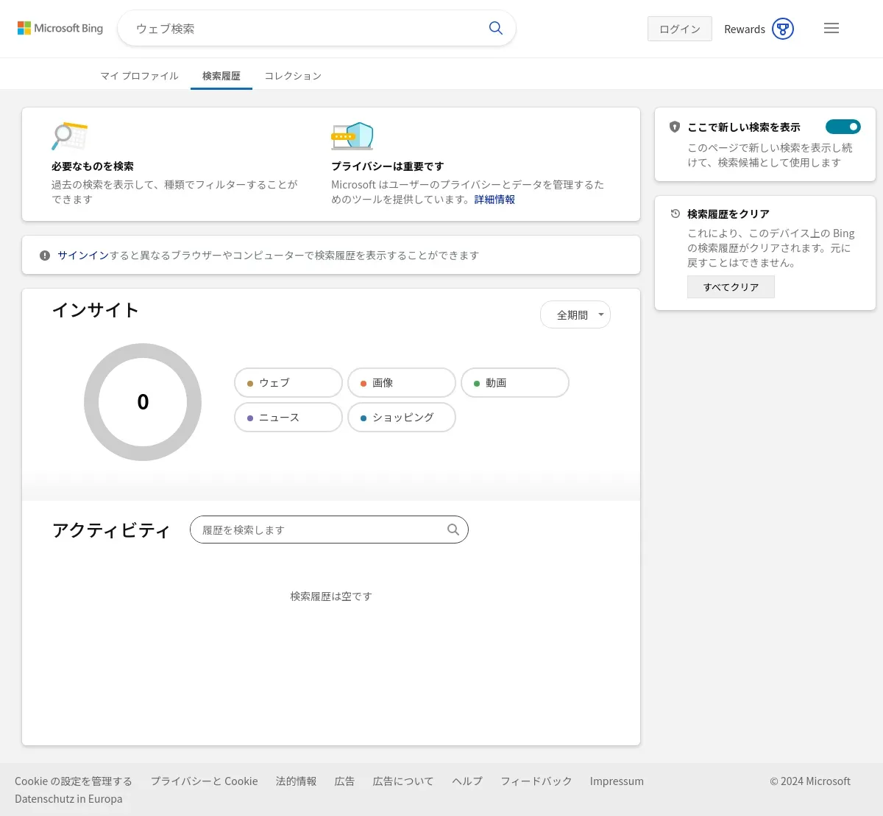Turn off the show new searches toggle
Screen dimensions: 883x816
tap(843, 127)
